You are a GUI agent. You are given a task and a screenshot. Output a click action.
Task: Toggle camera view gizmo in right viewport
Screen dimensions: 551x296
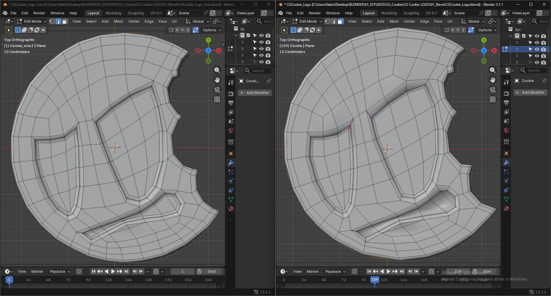492,89
